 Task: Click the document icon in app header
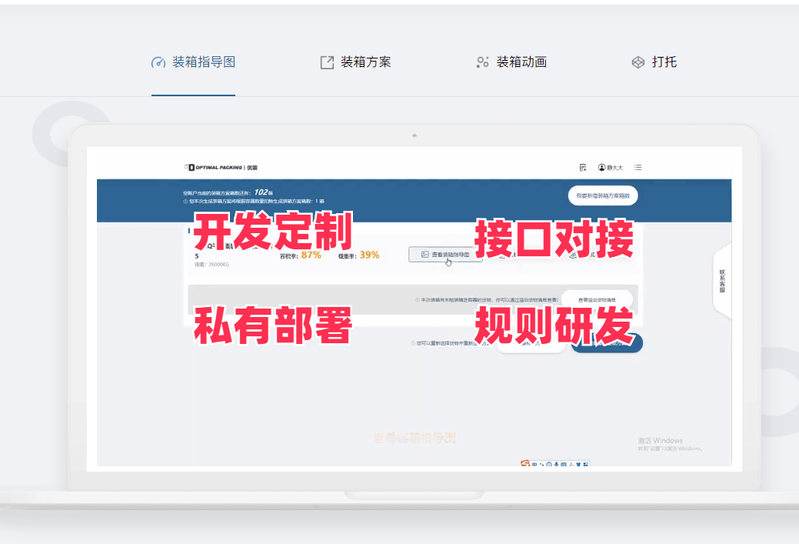tap(583, 167)
